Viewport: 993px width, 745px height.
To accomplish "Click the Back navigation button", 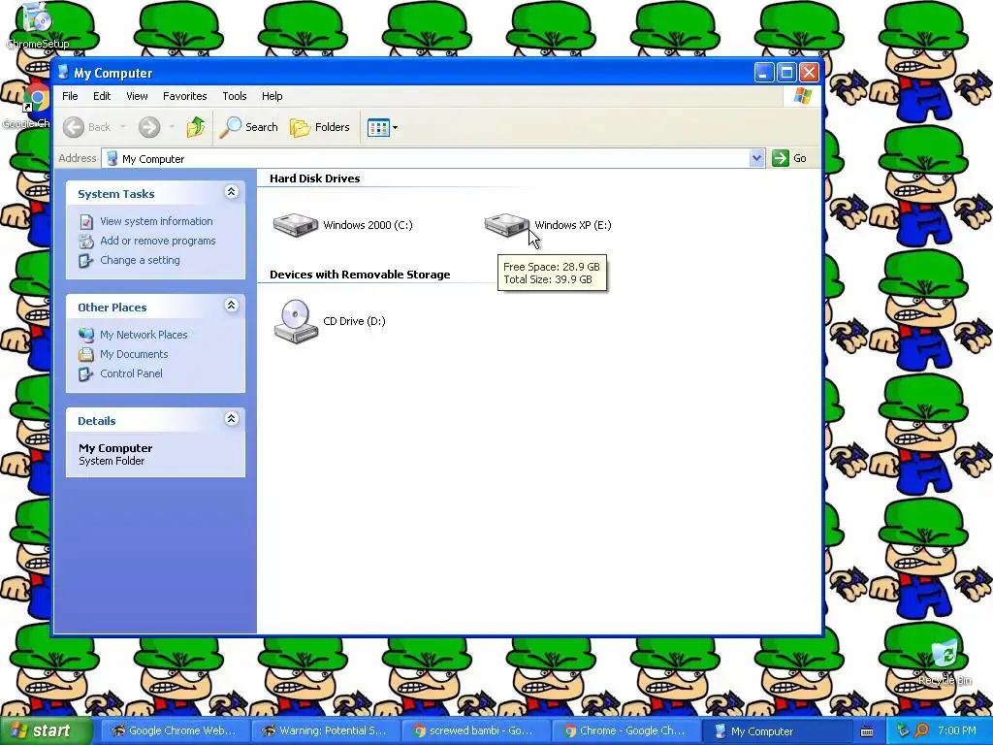I will [x=88, y=127].
